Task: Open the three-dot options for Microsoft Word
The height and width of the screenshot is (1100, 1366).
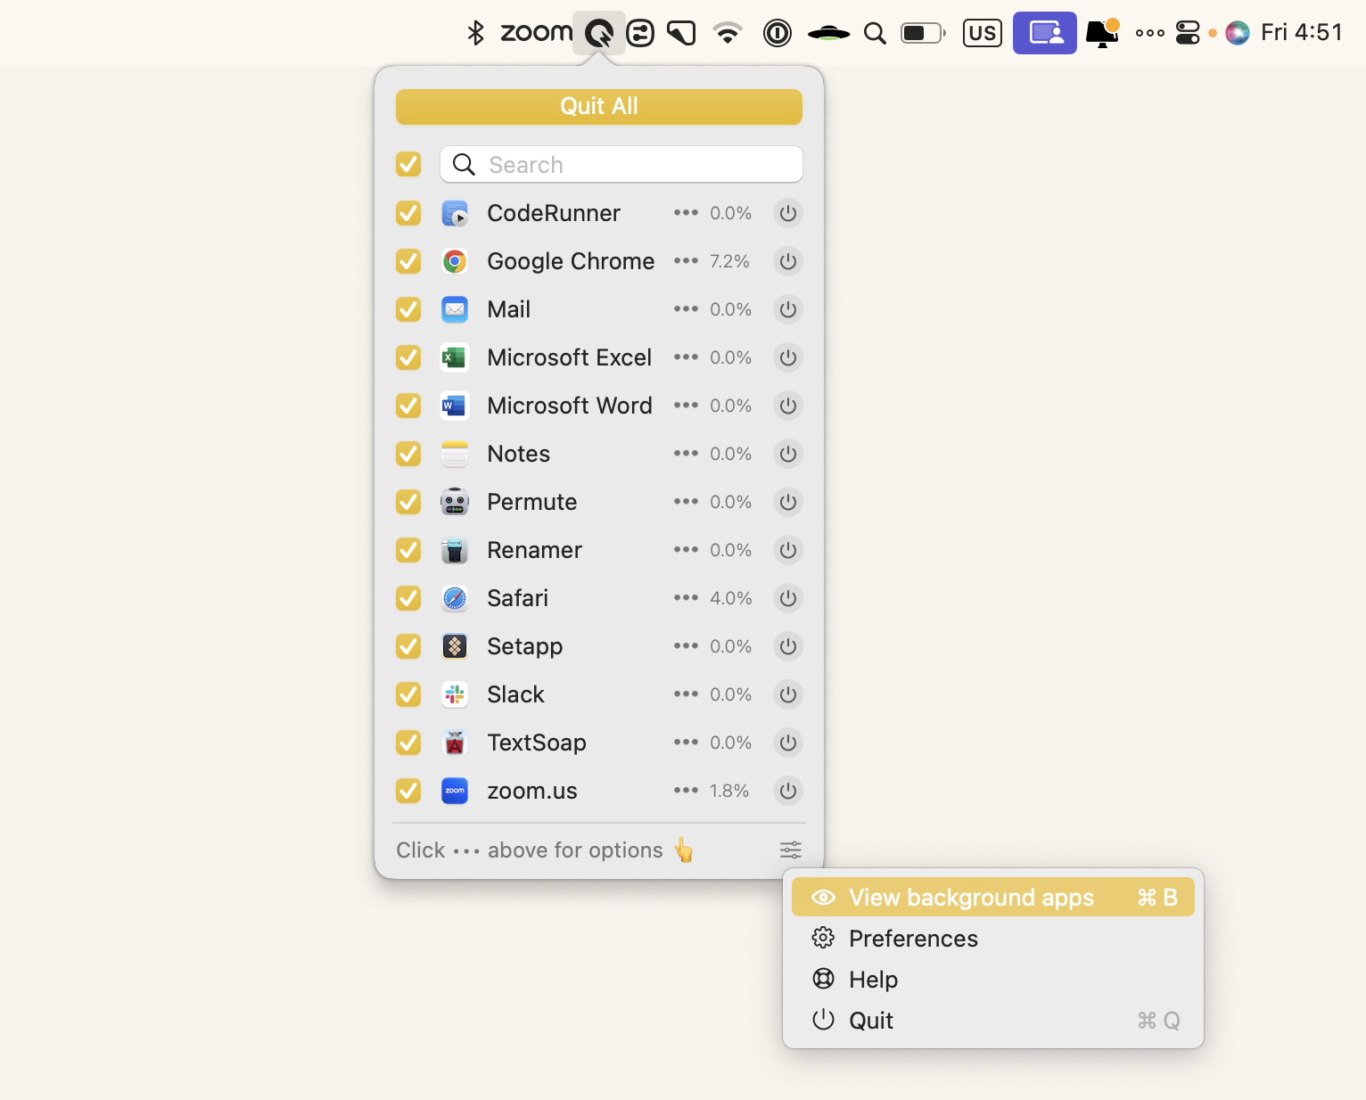Action: tap(686, 406)
